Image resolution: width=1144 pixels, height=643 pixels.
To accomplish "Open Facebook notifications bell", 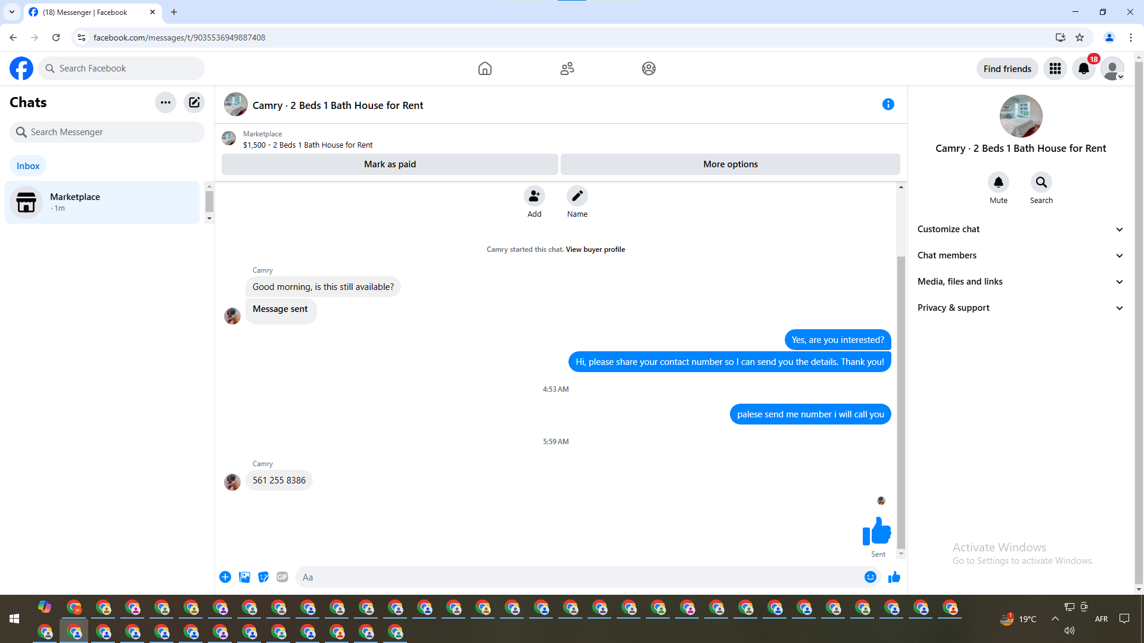I will pyautogui.click(x=1083, y=68).
